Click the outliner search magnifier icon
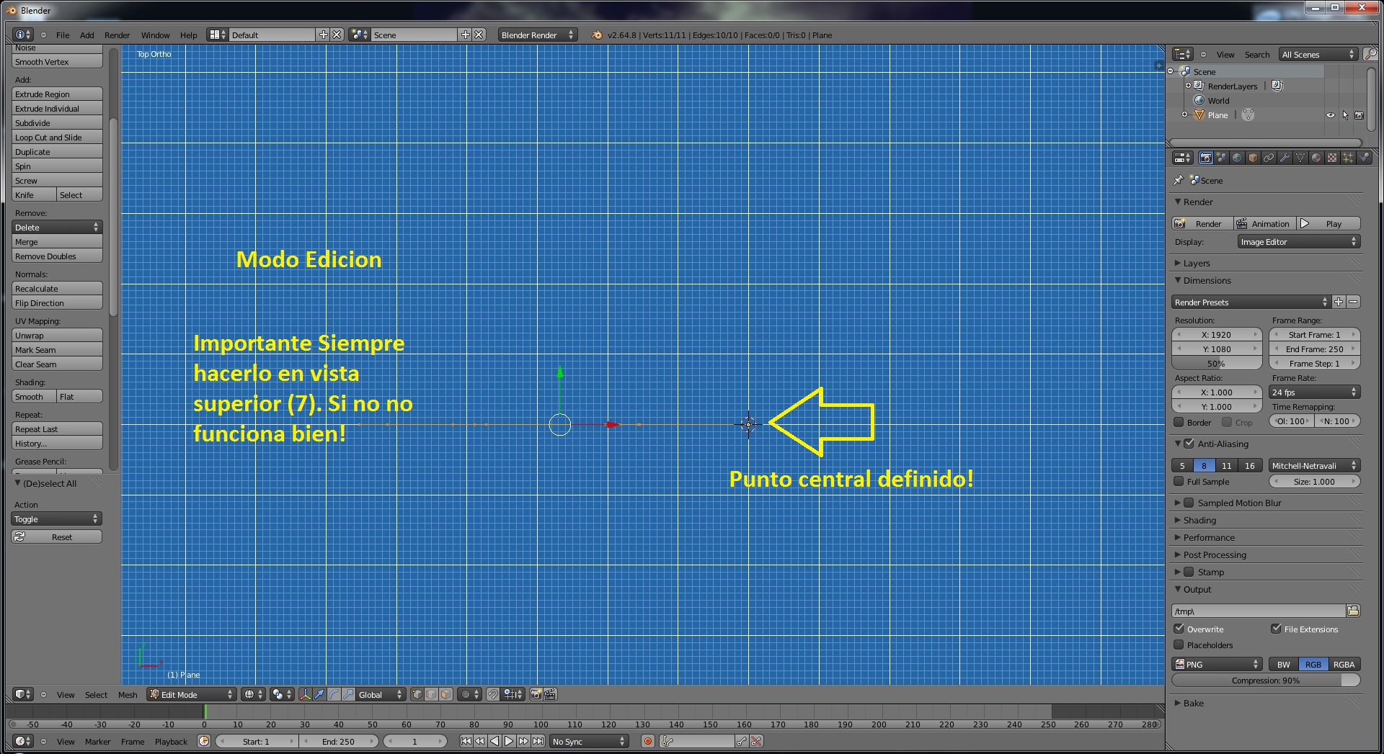This screenshot has width=1384, height=754. click(x=1370, y=54)
